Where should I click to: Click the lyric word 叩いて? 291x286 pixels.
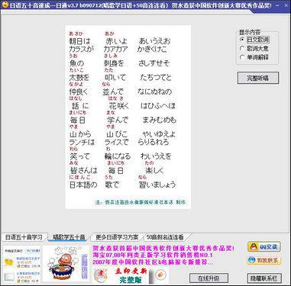click(x=115, y=78)
